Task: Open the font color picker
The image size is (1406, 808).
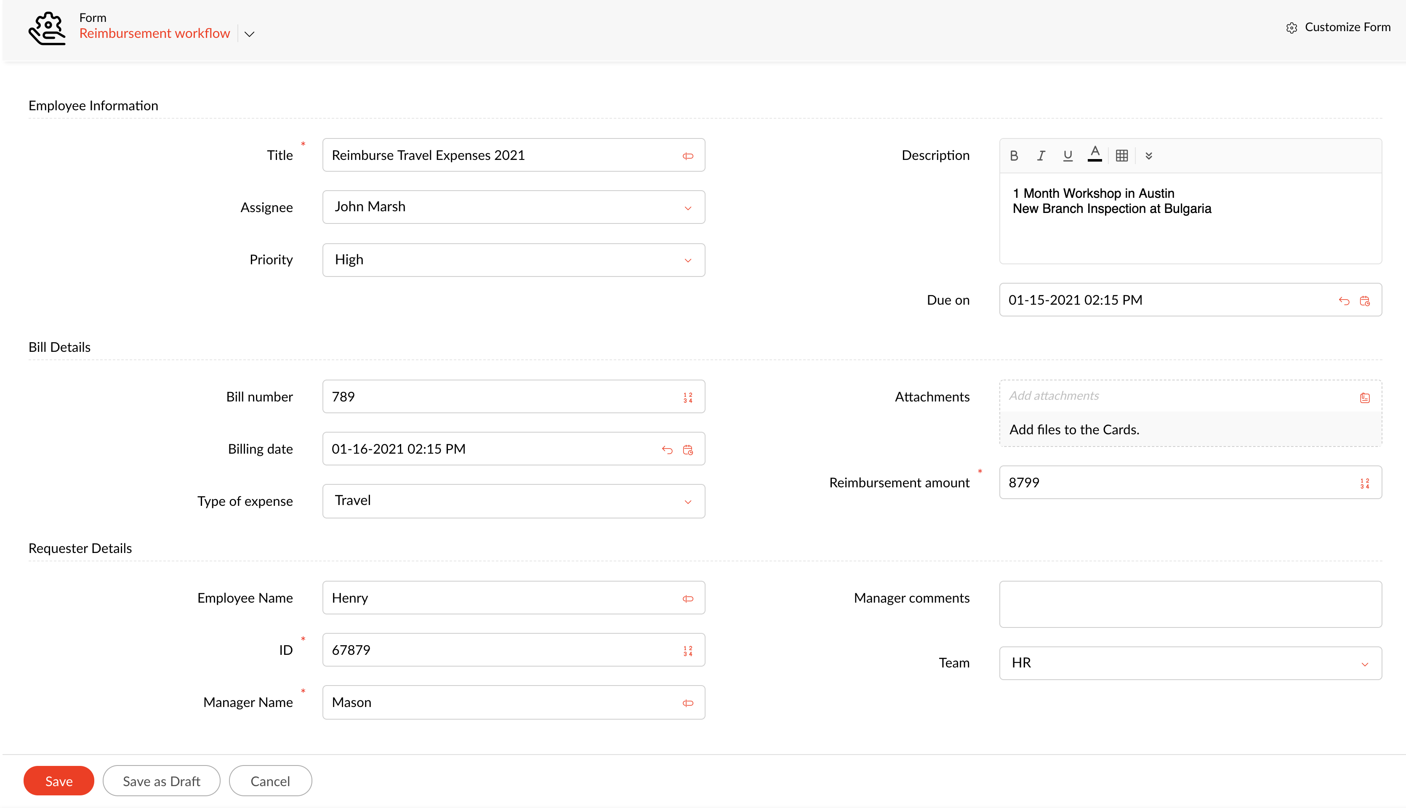Action: click(x=1094, y=154)
